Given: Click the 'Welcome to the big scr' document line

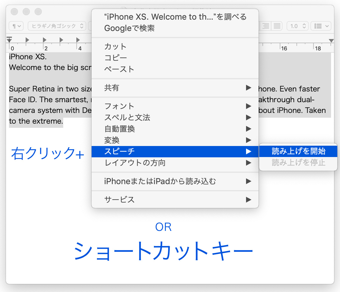Looking at the screenshot, I should [x=50, y=68].
